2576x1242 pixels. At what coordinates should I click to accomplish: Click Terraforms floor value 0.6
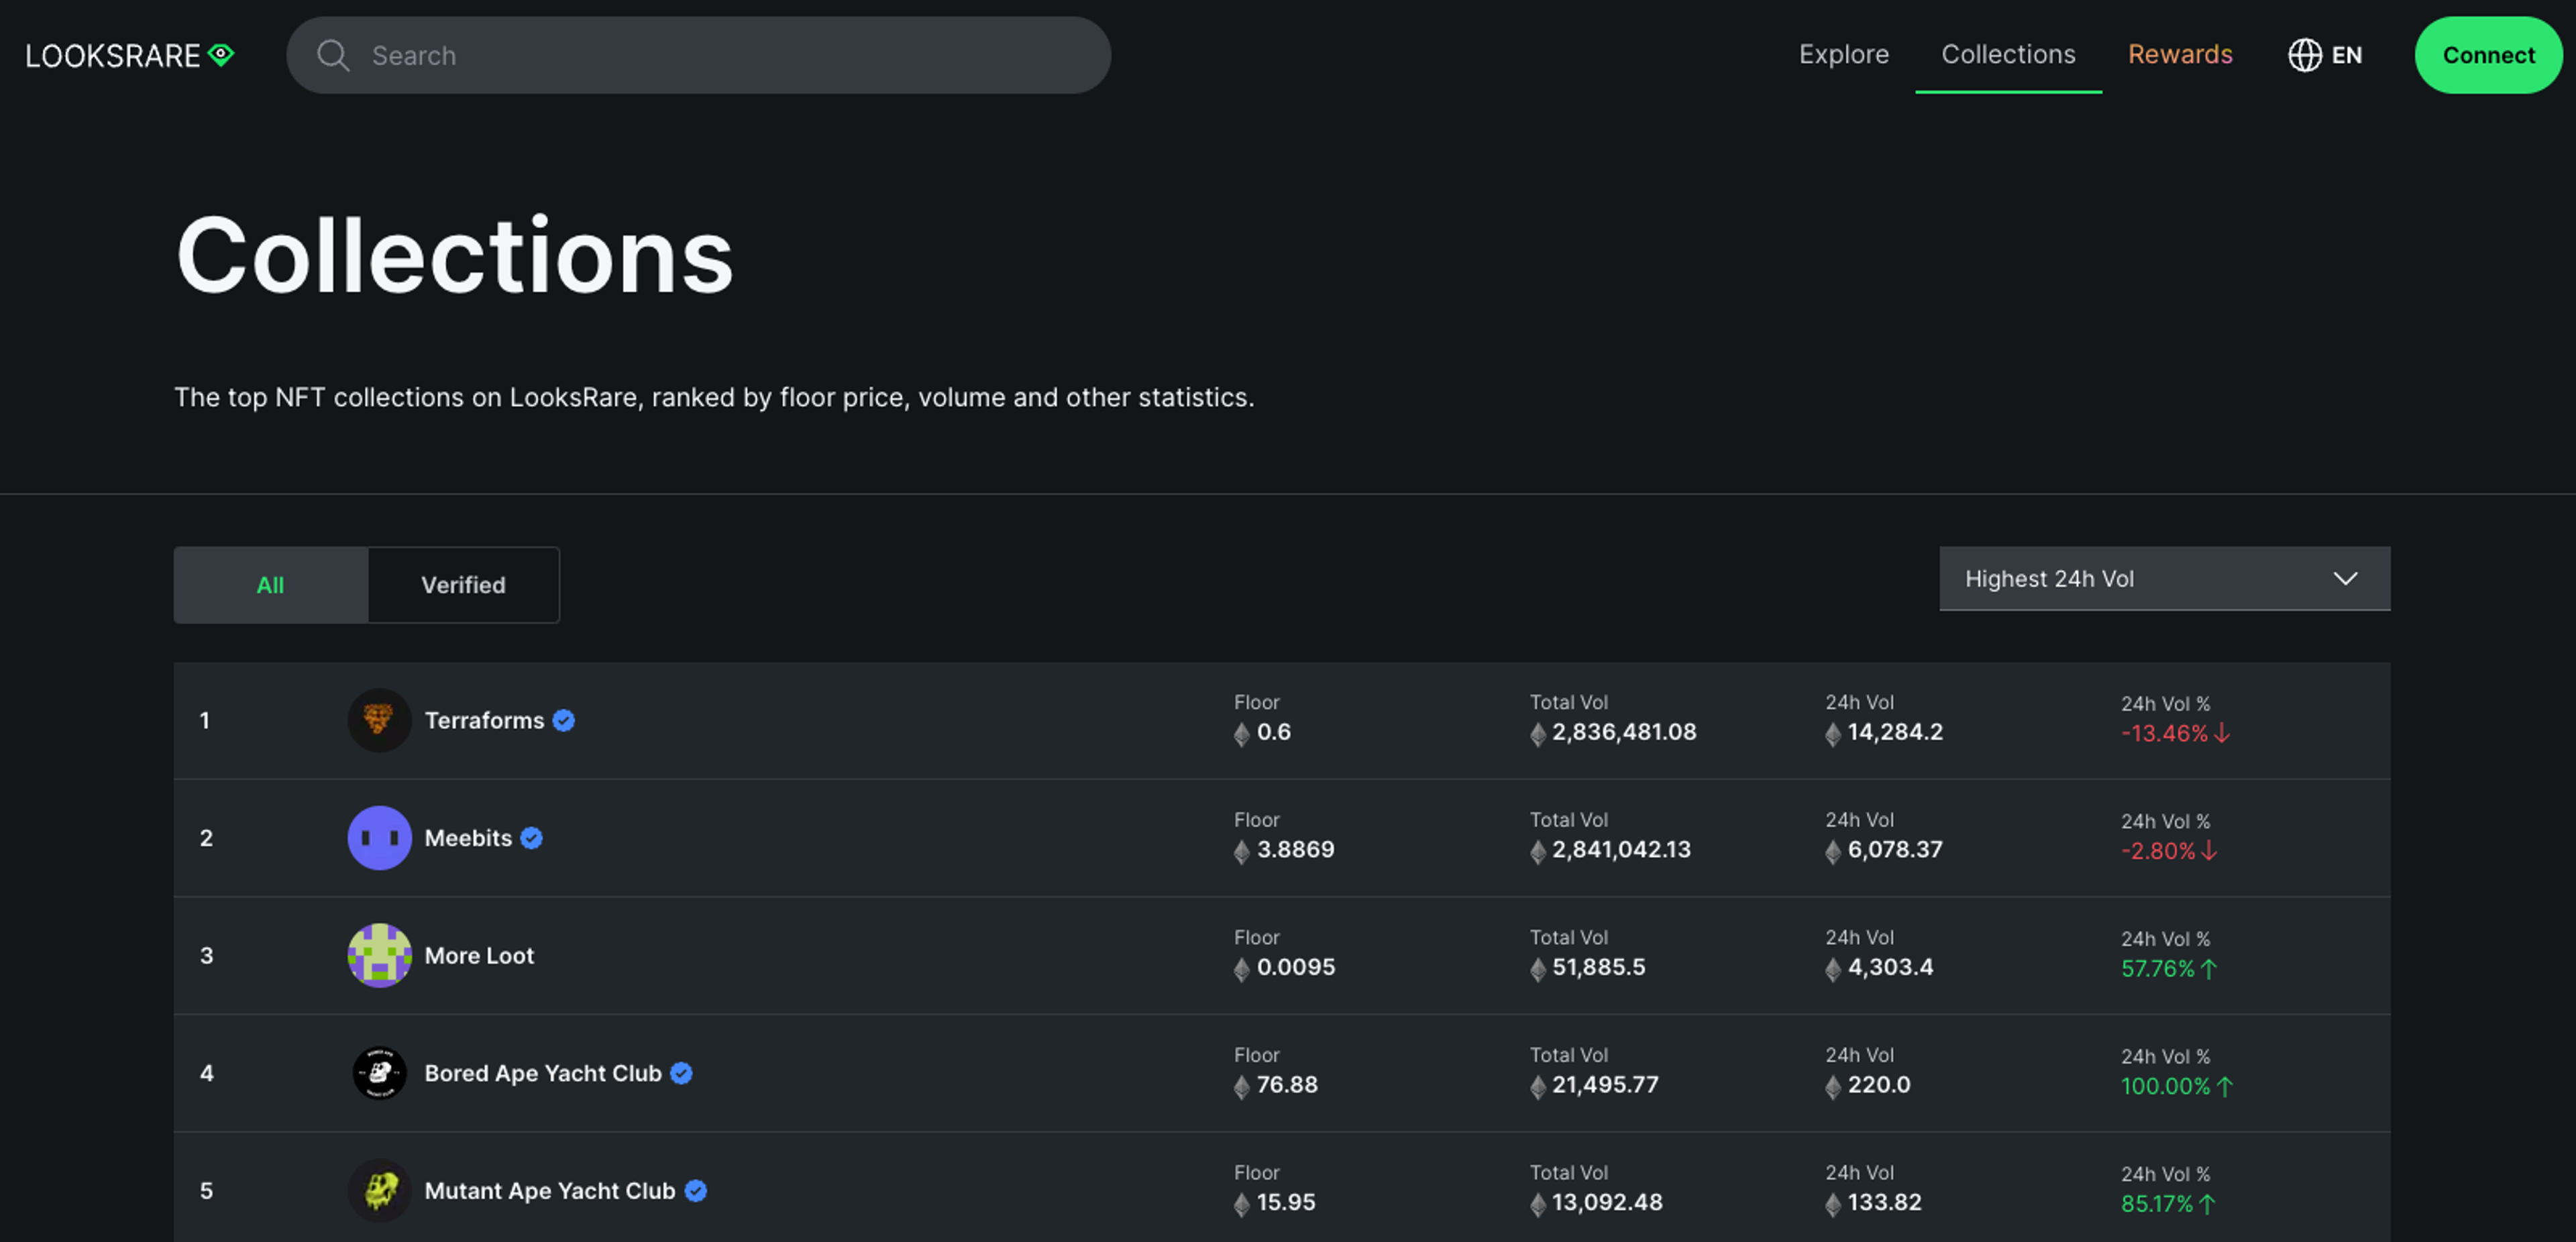(1274, 732)
